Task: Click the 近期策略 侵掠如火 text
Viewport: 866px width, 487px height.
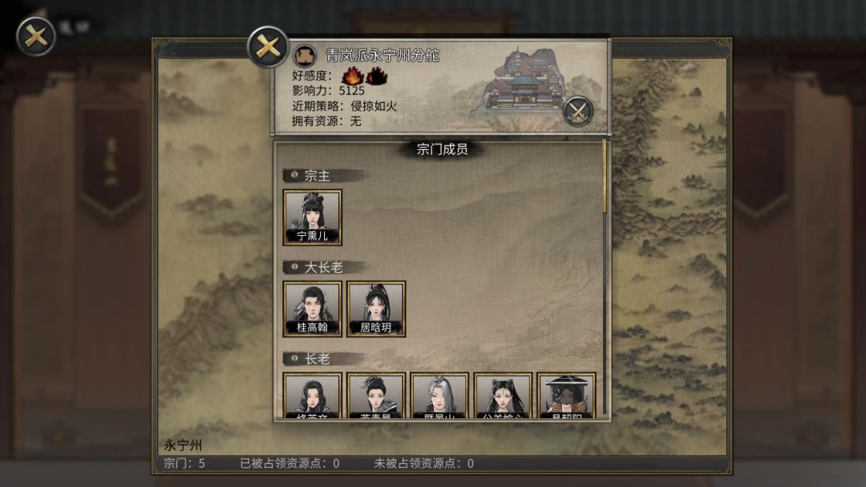Action: (x=344, y=106)
